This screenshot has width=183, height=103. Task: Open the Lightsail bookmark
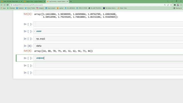coord(60,8)
